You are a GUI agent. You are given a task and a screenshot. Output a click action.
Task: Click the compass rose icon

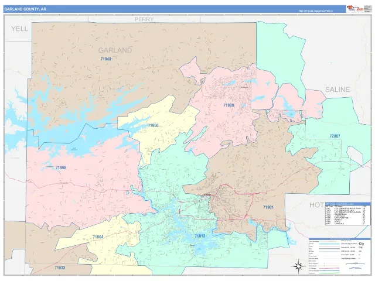298,265
